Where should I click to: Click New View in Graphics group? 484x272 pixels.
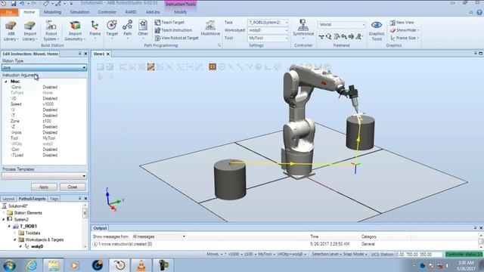[402, 23]
